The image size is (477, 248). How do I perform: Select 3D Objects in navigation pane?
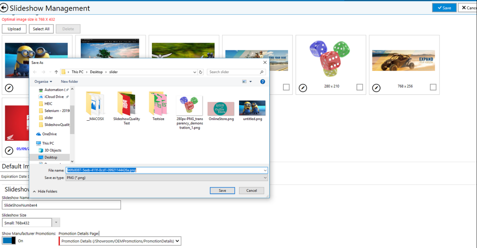50,150
